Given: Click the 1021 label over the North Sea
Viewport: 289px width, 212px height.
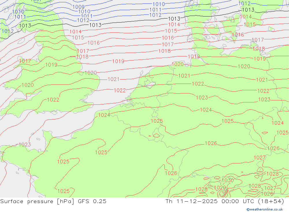Looking at the screenshot, I should [x=114, y=79].
